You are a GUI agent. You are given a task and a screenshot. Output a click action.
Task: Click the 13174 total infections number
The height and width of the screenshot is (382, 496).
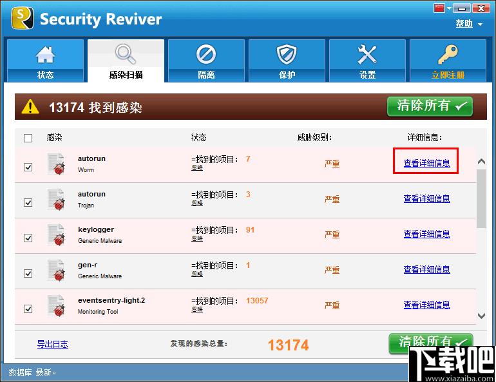pos(288,345)
